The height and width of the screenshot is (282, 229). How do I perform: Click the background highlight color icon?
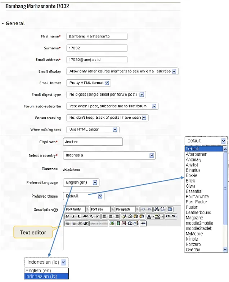point(157,216)
